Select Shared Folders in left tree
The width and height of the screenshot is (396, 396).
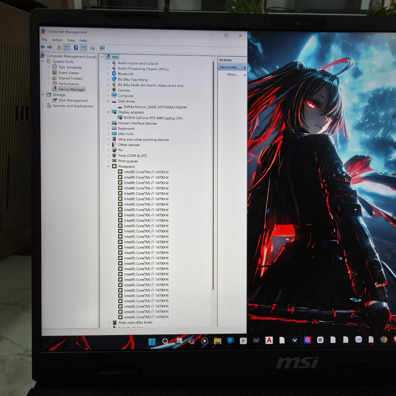coord(71,78)
